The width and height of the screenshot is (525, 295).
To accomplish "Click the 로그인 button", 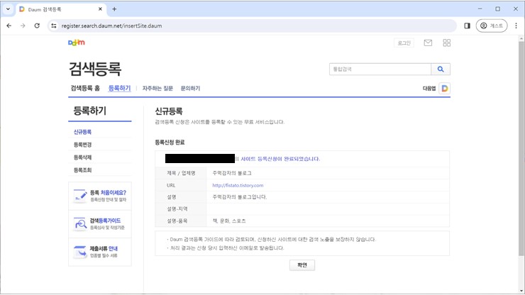I will 404,43.
